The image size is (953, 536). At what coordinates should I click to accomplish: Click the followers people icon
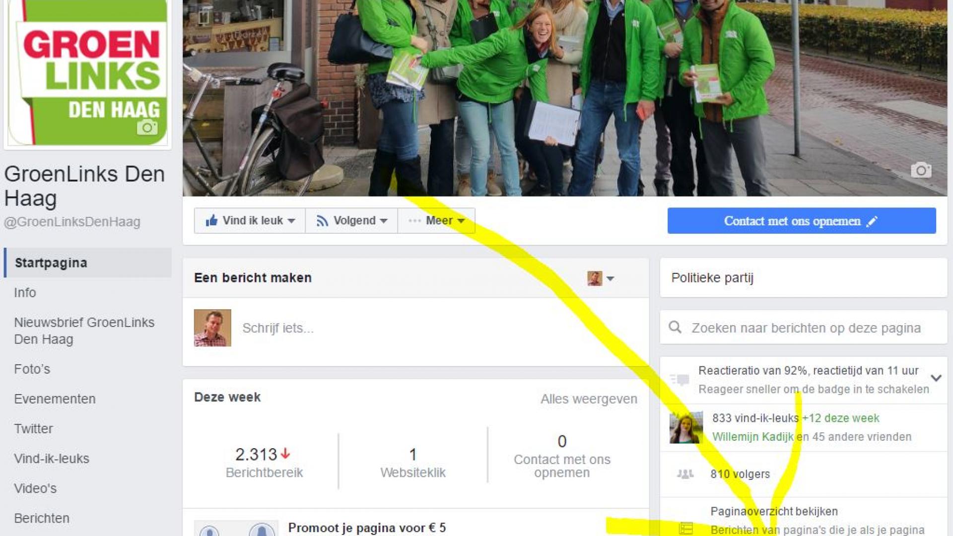(685, 474)
